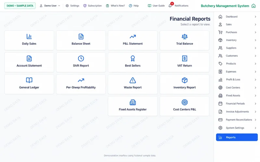This screenshot has height=162, width=260.
Task: Click the User Guide book icon
Action: click(149, 6)
